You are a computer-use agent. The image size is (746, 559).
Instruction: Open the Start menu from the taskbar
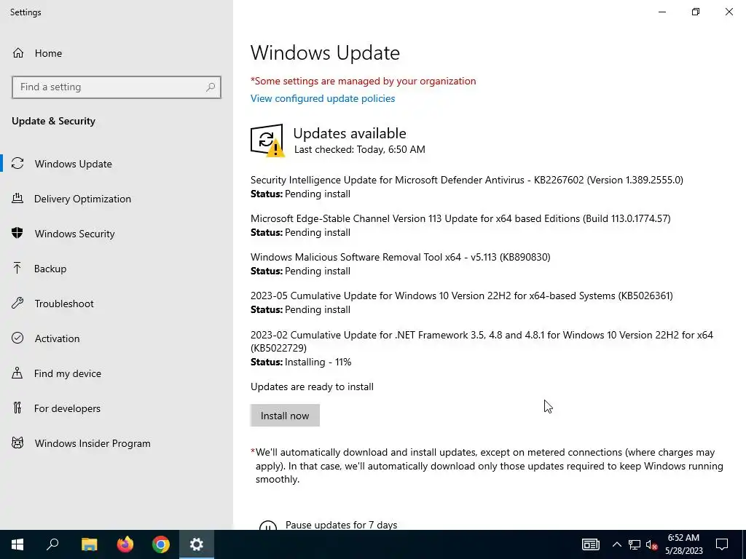[17, 544]
